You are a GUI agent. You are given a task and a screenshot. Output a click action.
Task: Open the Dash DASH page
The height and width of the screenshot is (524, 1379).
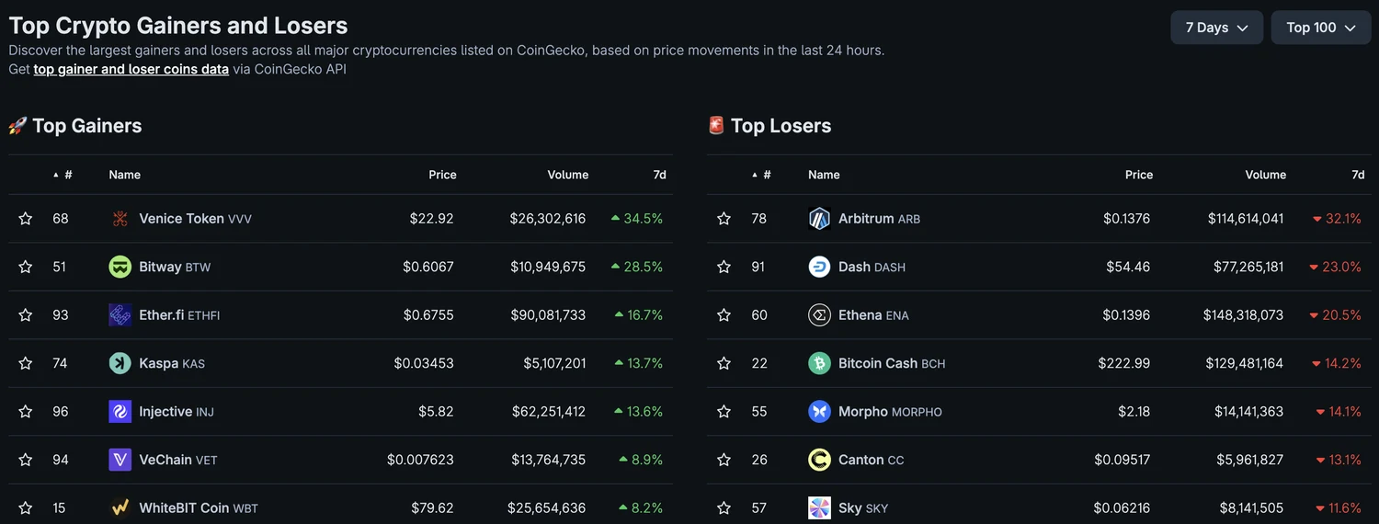coord(872,267)
